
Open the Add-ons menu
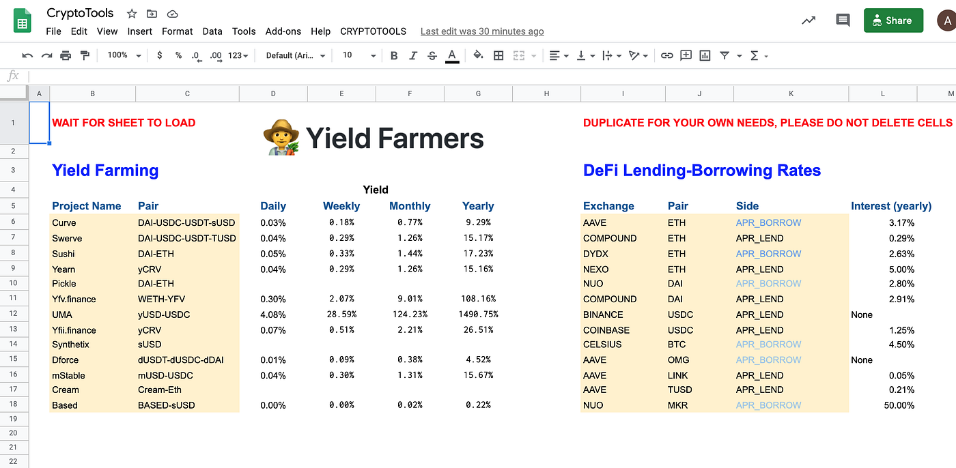283,31
